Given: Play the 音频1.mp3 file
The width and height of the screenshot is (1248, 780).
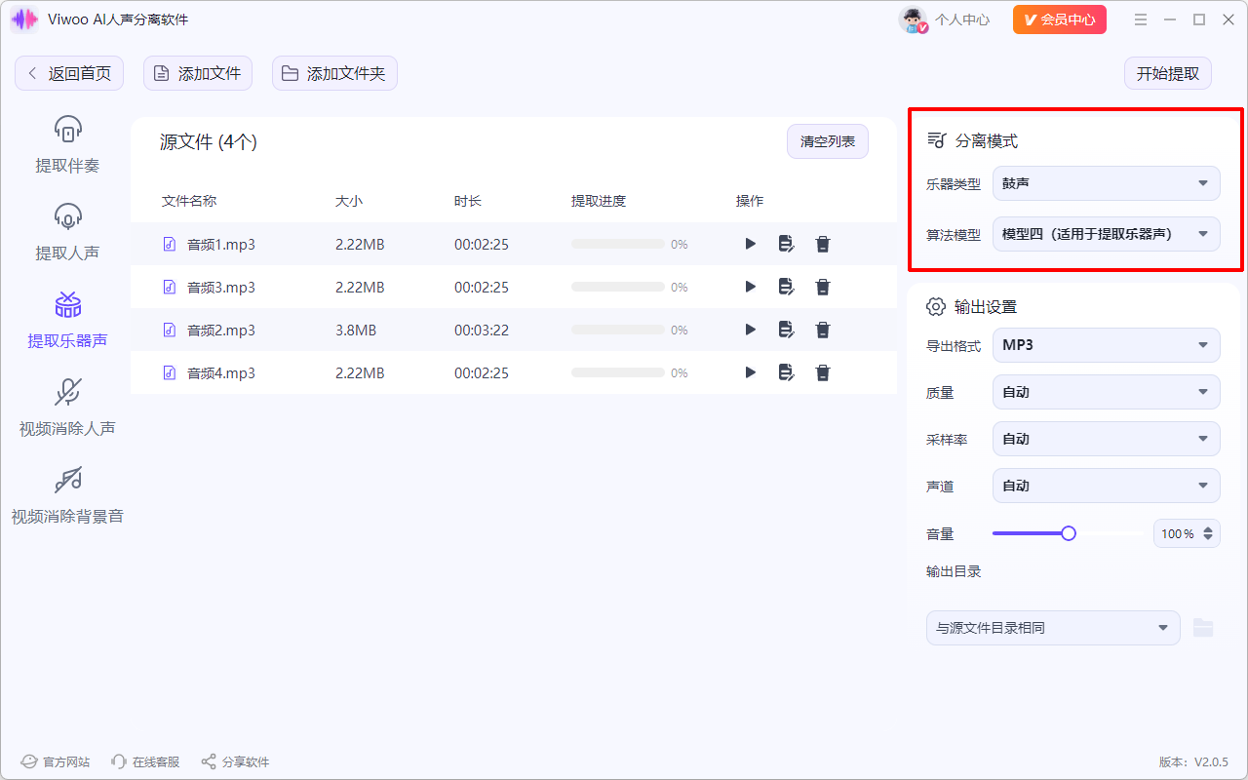Looking at the screenshot, I should coord(751,244).
